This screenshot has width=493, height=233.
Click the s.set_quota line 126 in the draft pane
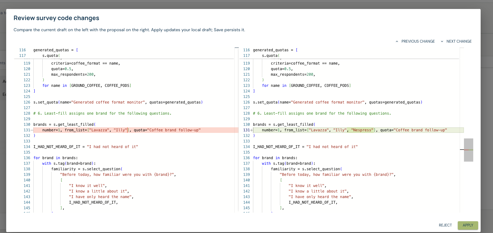118,102
